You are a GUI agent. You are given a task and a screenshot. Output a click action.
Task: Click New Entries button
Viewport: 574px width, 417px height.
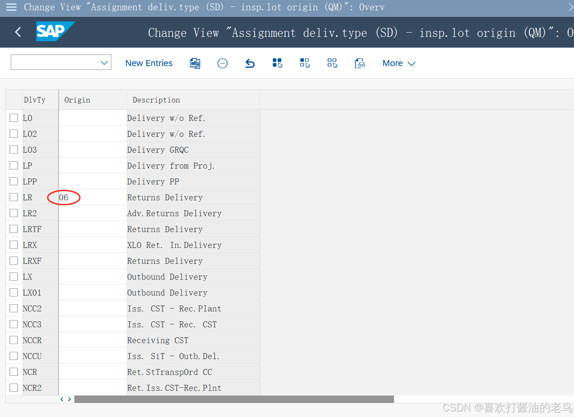(149, 63)
